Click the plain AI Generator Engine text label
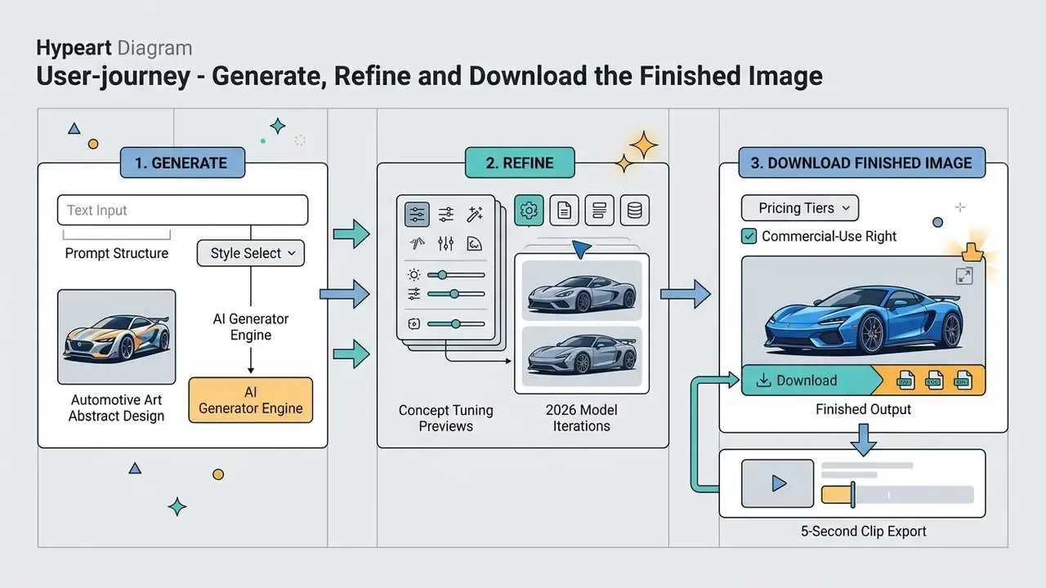The height and width of the screenshot is (588, 1046). (x=251, y=327)
